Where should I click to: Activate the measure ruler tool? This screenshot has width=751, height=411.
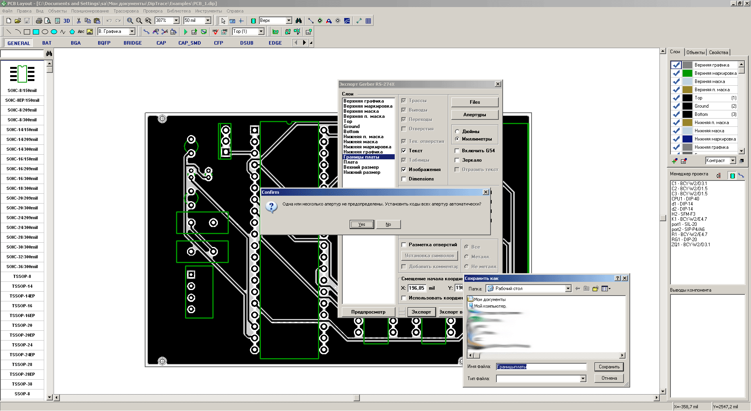[x=232, y=21]
